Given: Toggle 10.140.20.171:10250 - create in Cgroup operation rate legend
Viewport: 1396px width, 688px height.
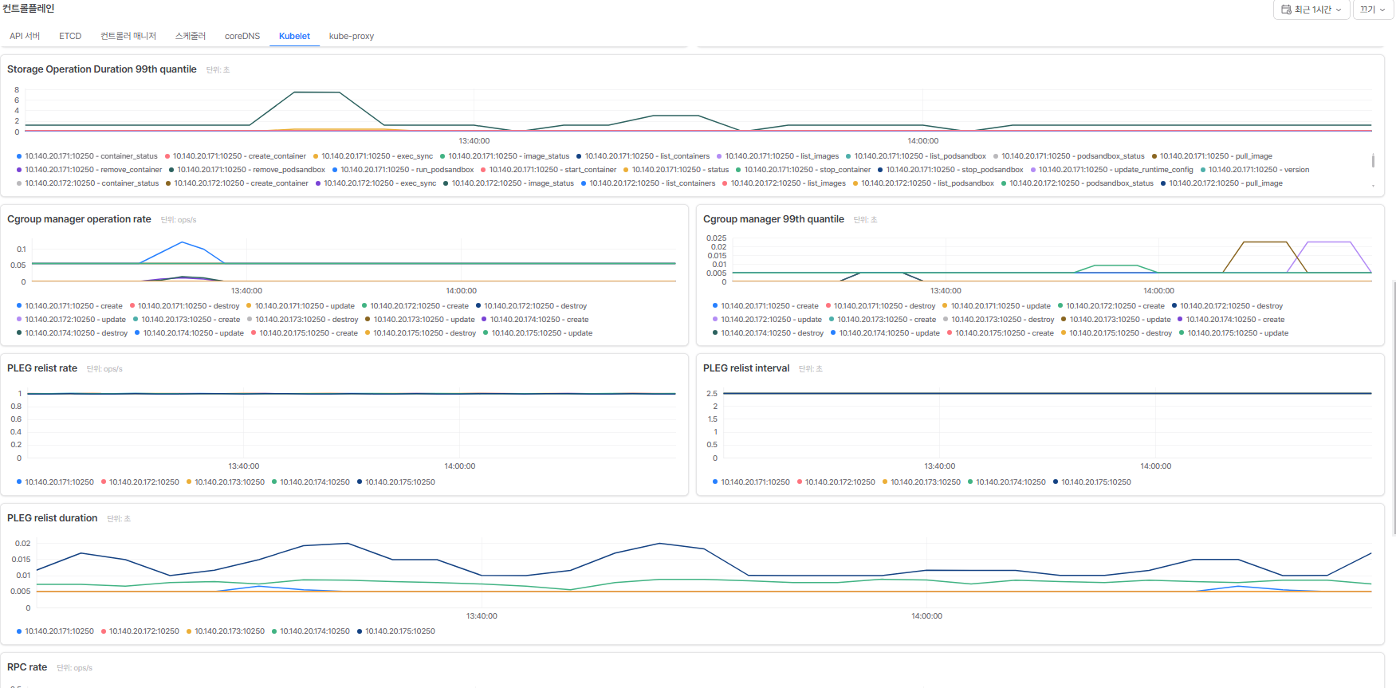Looking at the screenshot, I should pos(69,306).
